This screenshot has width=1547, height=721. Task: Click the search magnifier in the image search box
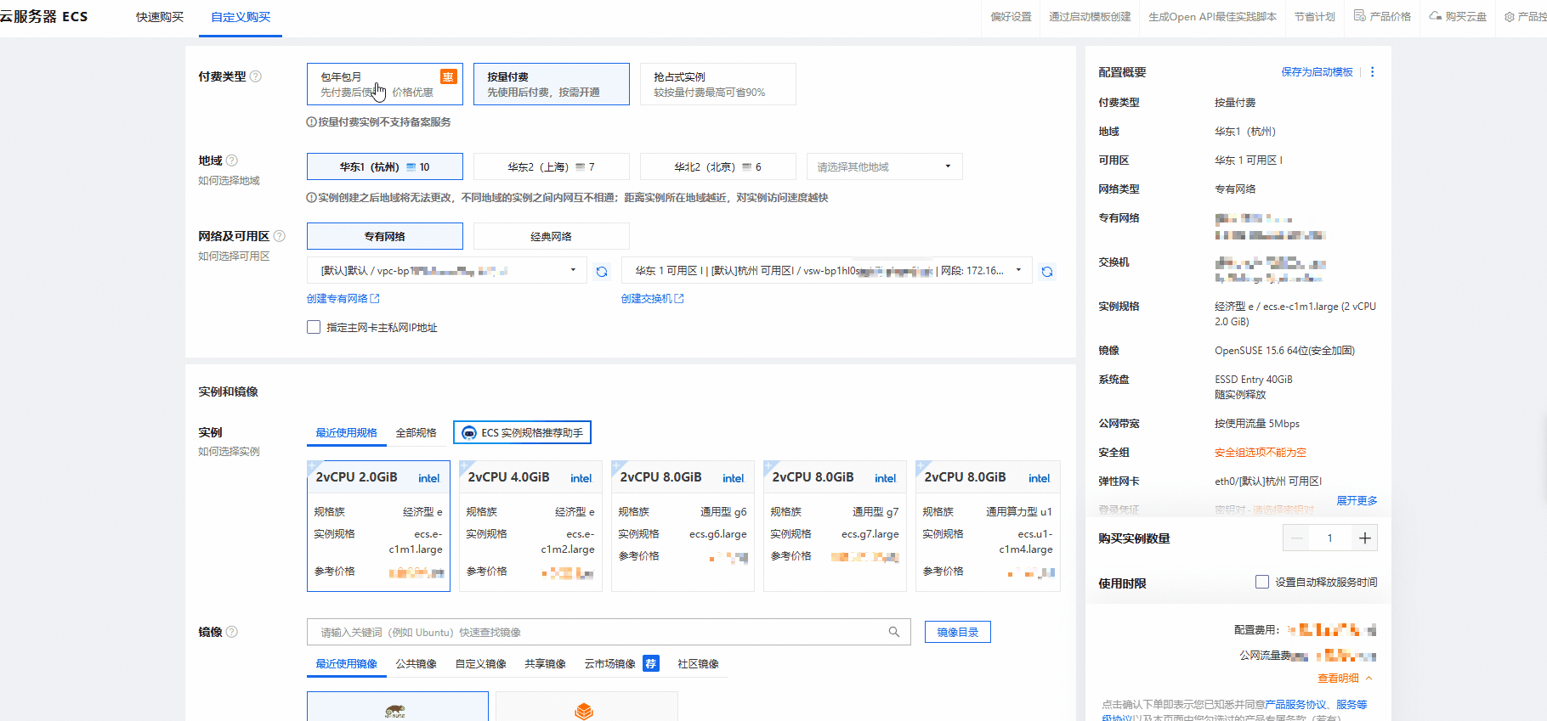894,632
